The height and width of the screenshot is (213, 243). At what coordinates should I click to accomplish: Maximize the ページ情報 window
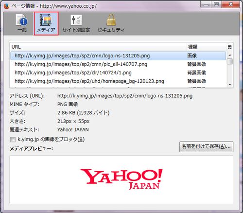pos(216,5)
